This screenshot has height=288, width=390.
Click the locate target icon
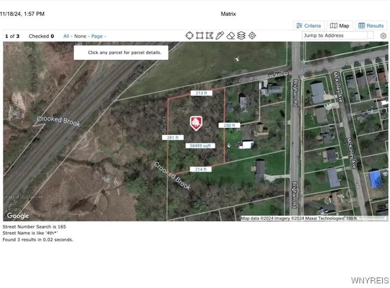(252, 35)
